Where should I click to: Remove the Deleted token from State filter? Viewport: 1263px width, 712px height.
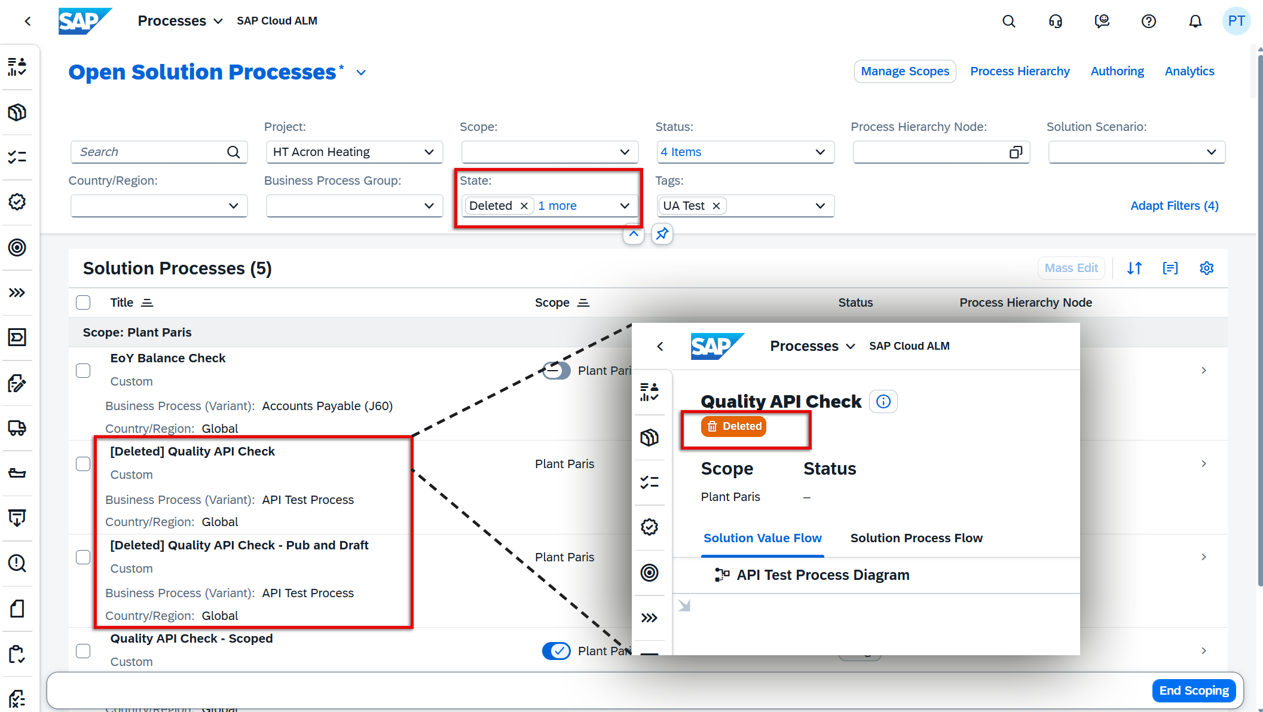point(524,206)
